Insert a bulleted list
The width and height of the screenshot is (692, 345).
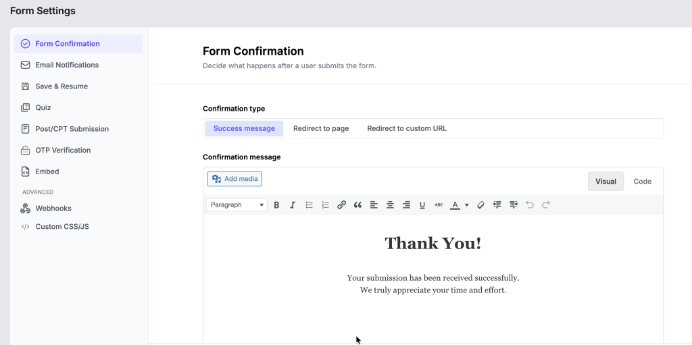tap(309, 205)
